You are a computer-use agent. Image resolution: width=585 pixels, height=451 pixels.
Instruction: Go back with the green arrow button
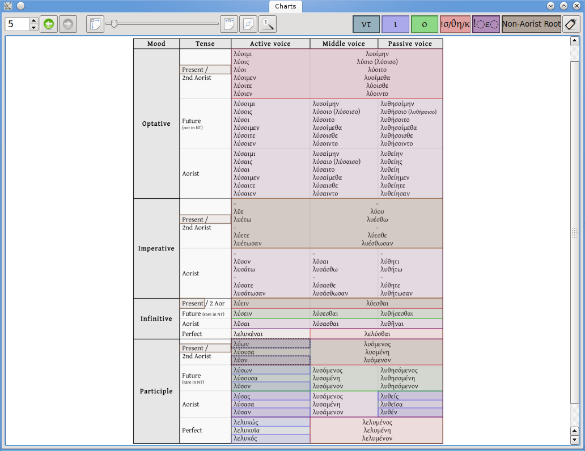click(49, 24)
